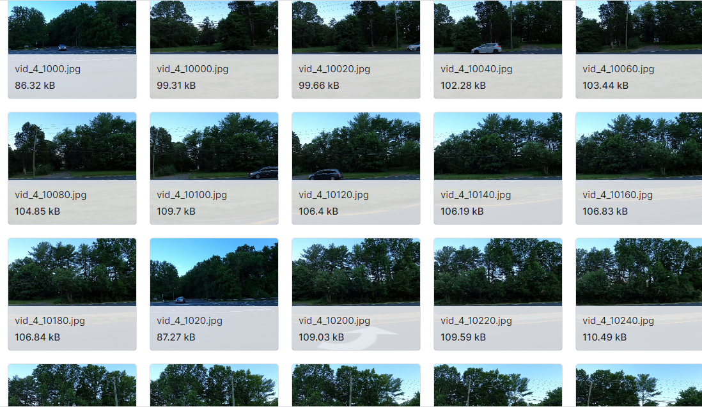
Task: Select the vid_4_10180.jpg thumbnail
Action: tap(72, 272)
